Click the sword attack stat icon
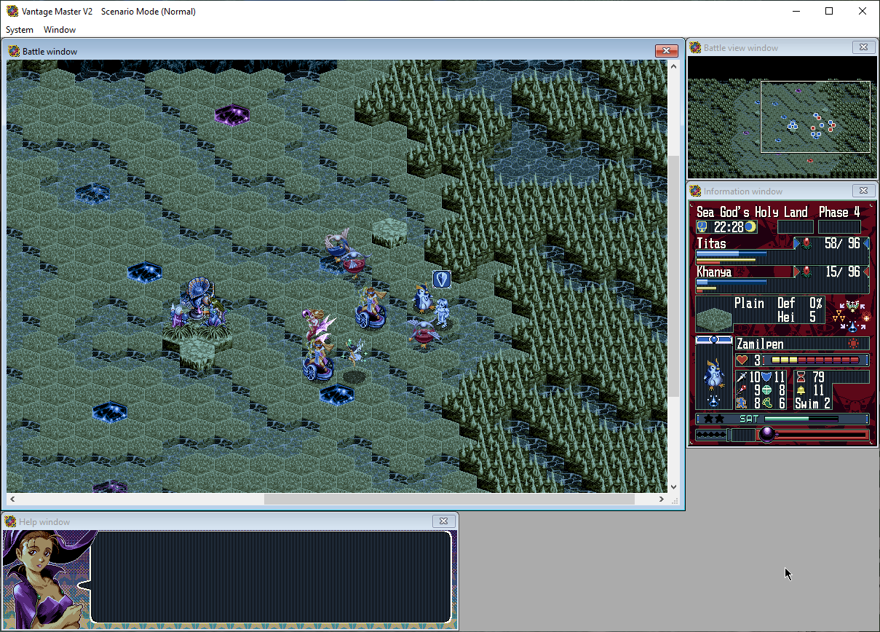This screenshot has width=880, height=632. pyautogui.click(x=742, y=376)
